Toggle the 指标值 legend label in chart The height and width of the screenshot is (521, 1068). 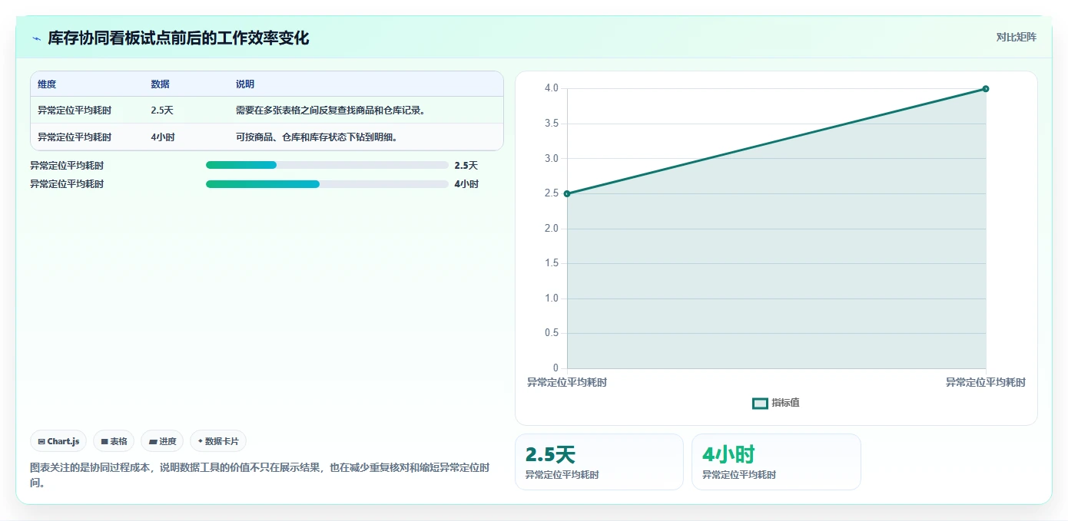coord(785,403)
